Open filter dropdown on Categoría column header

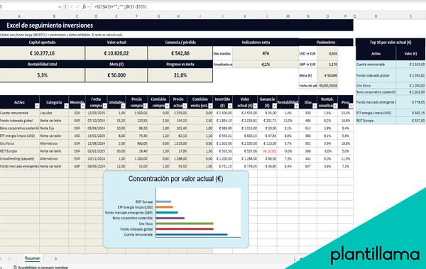pyautogui.click(x=66, y=106)
